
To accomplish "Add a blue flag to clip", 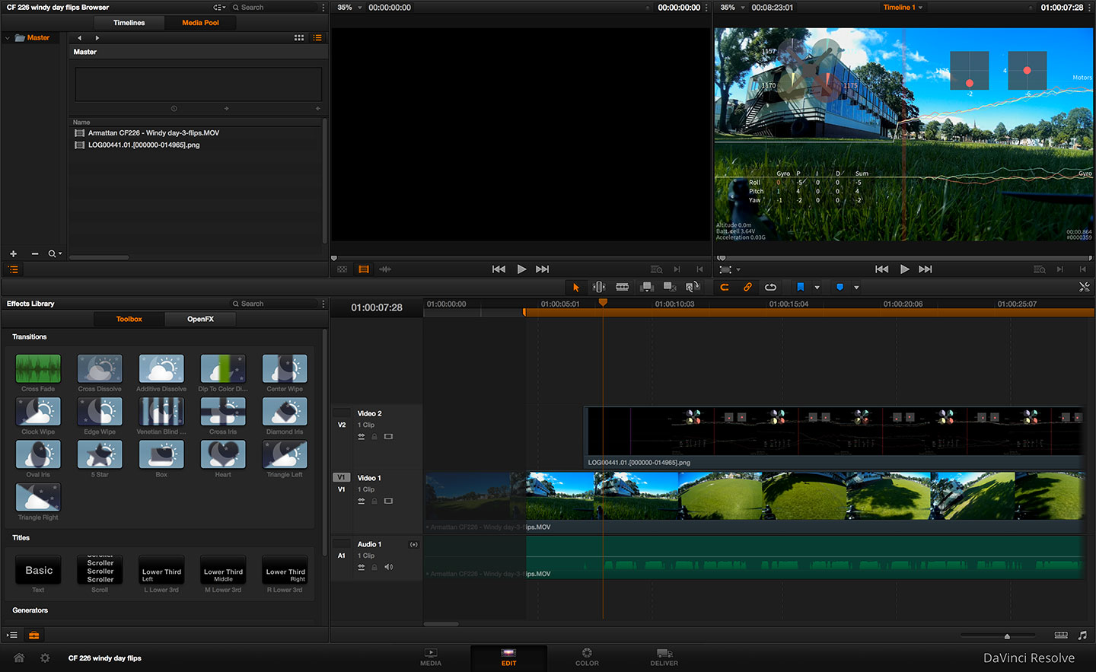I will click(x=800, y=287).
